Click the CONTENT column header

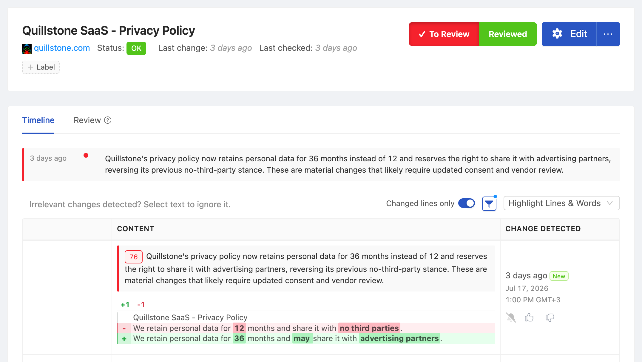pyautogui.click(x=135, y=229)
